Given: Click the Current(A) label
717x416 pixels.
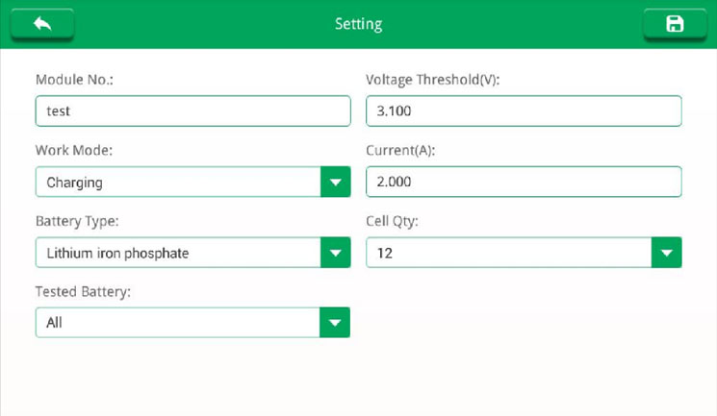Looking at the screenshot, I should pos(400,150).
